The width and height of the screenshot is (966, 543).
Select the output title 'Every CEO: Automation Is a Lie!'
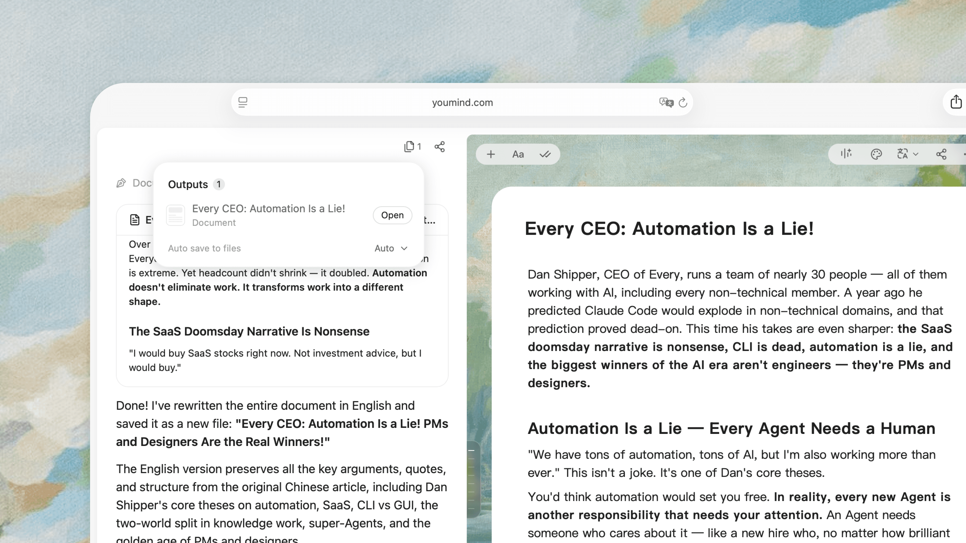268,208
